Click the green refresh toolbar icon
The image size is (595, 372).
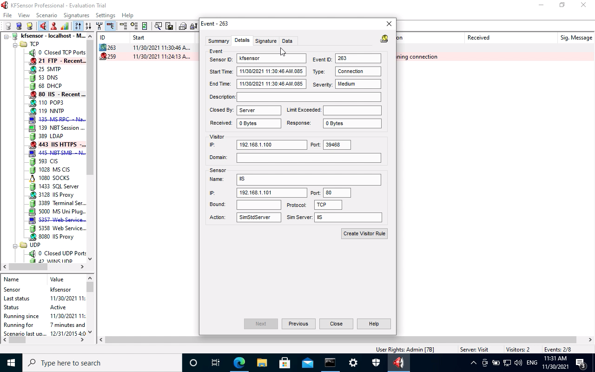click(x=145, y=26)
